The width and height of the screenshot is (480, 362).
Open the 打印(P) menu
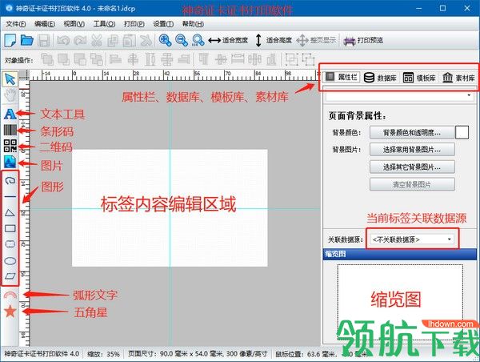tap(134, 23)
